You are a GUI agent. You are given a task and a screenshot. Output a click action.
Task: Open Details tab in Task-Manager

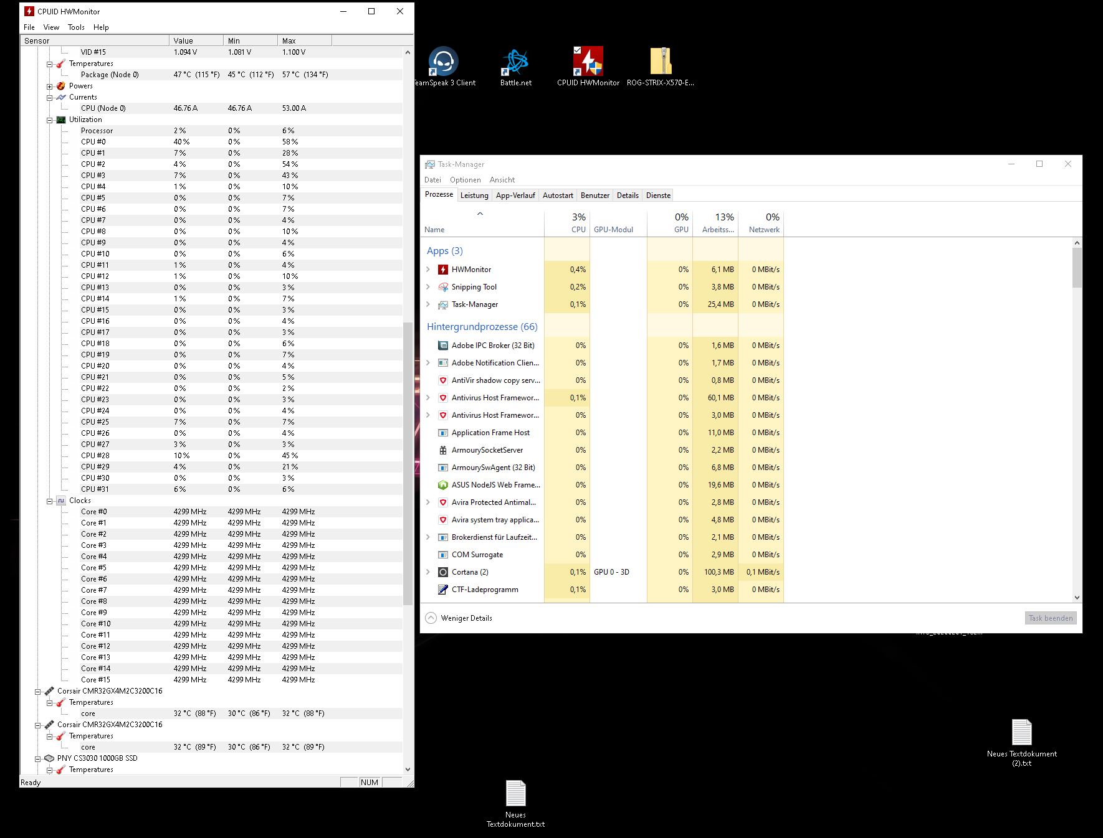coord(628,195)
